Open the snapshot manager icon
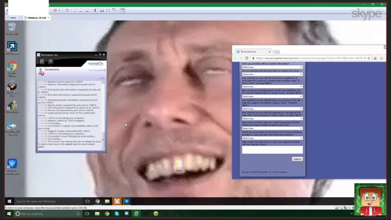This screenshot has height=220, width=391. click(88, 10)
